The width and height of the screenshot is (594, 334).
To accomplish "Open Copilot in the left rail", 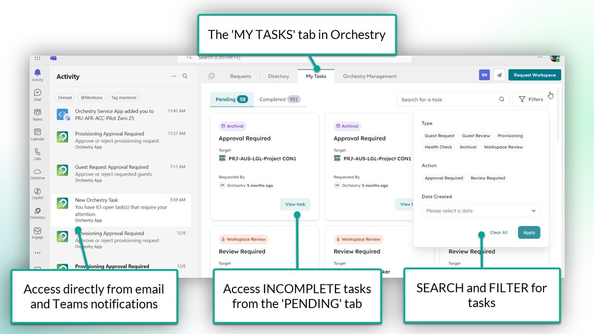I will [38, 193].
